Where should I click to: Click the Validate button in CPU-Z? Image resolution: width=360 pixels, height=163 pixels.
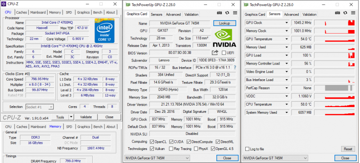coord(86,117)
